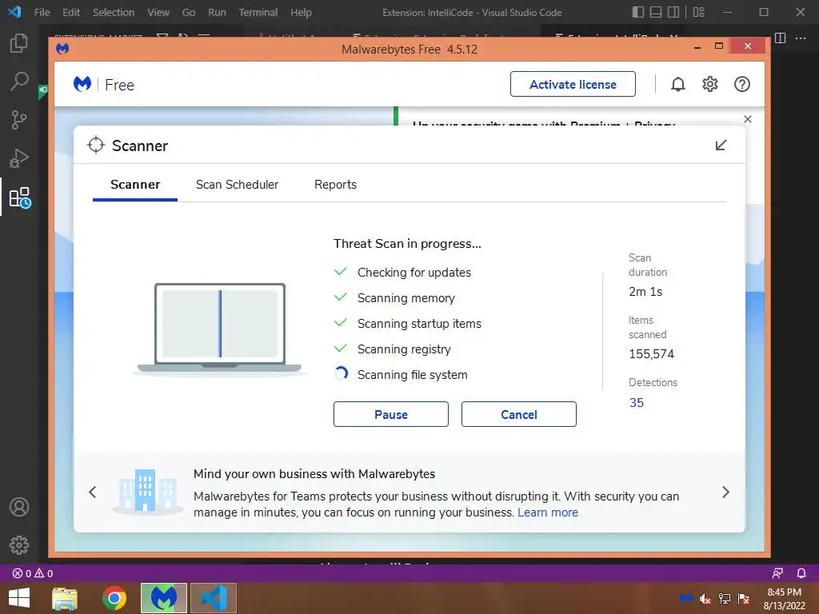Collapse the Scanner panel arrow
Viewport: 819px width, 614px height.
pyautogui.click(x=721, y=146)
